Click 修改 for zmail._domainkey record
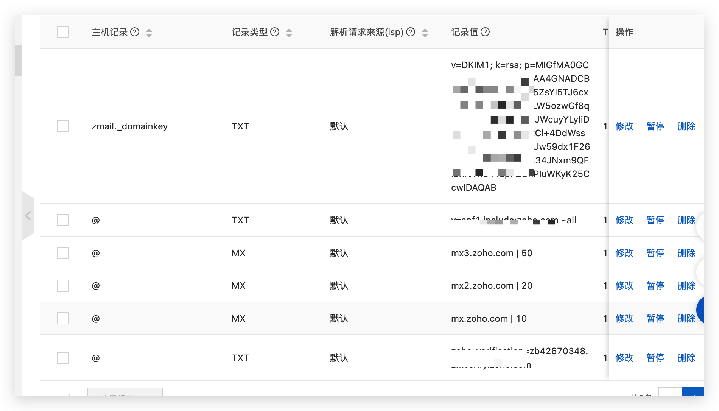719x411 pixels. (624, 126)
